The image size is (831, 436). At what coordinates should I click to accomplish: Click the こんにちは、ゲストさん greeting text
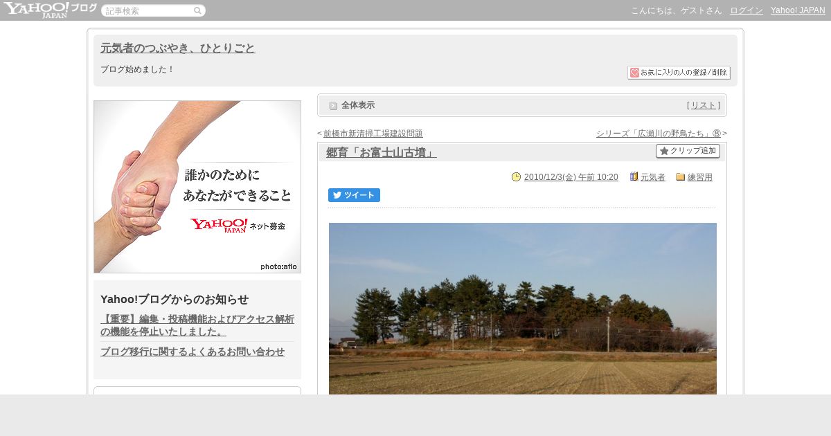coord(677,10)
